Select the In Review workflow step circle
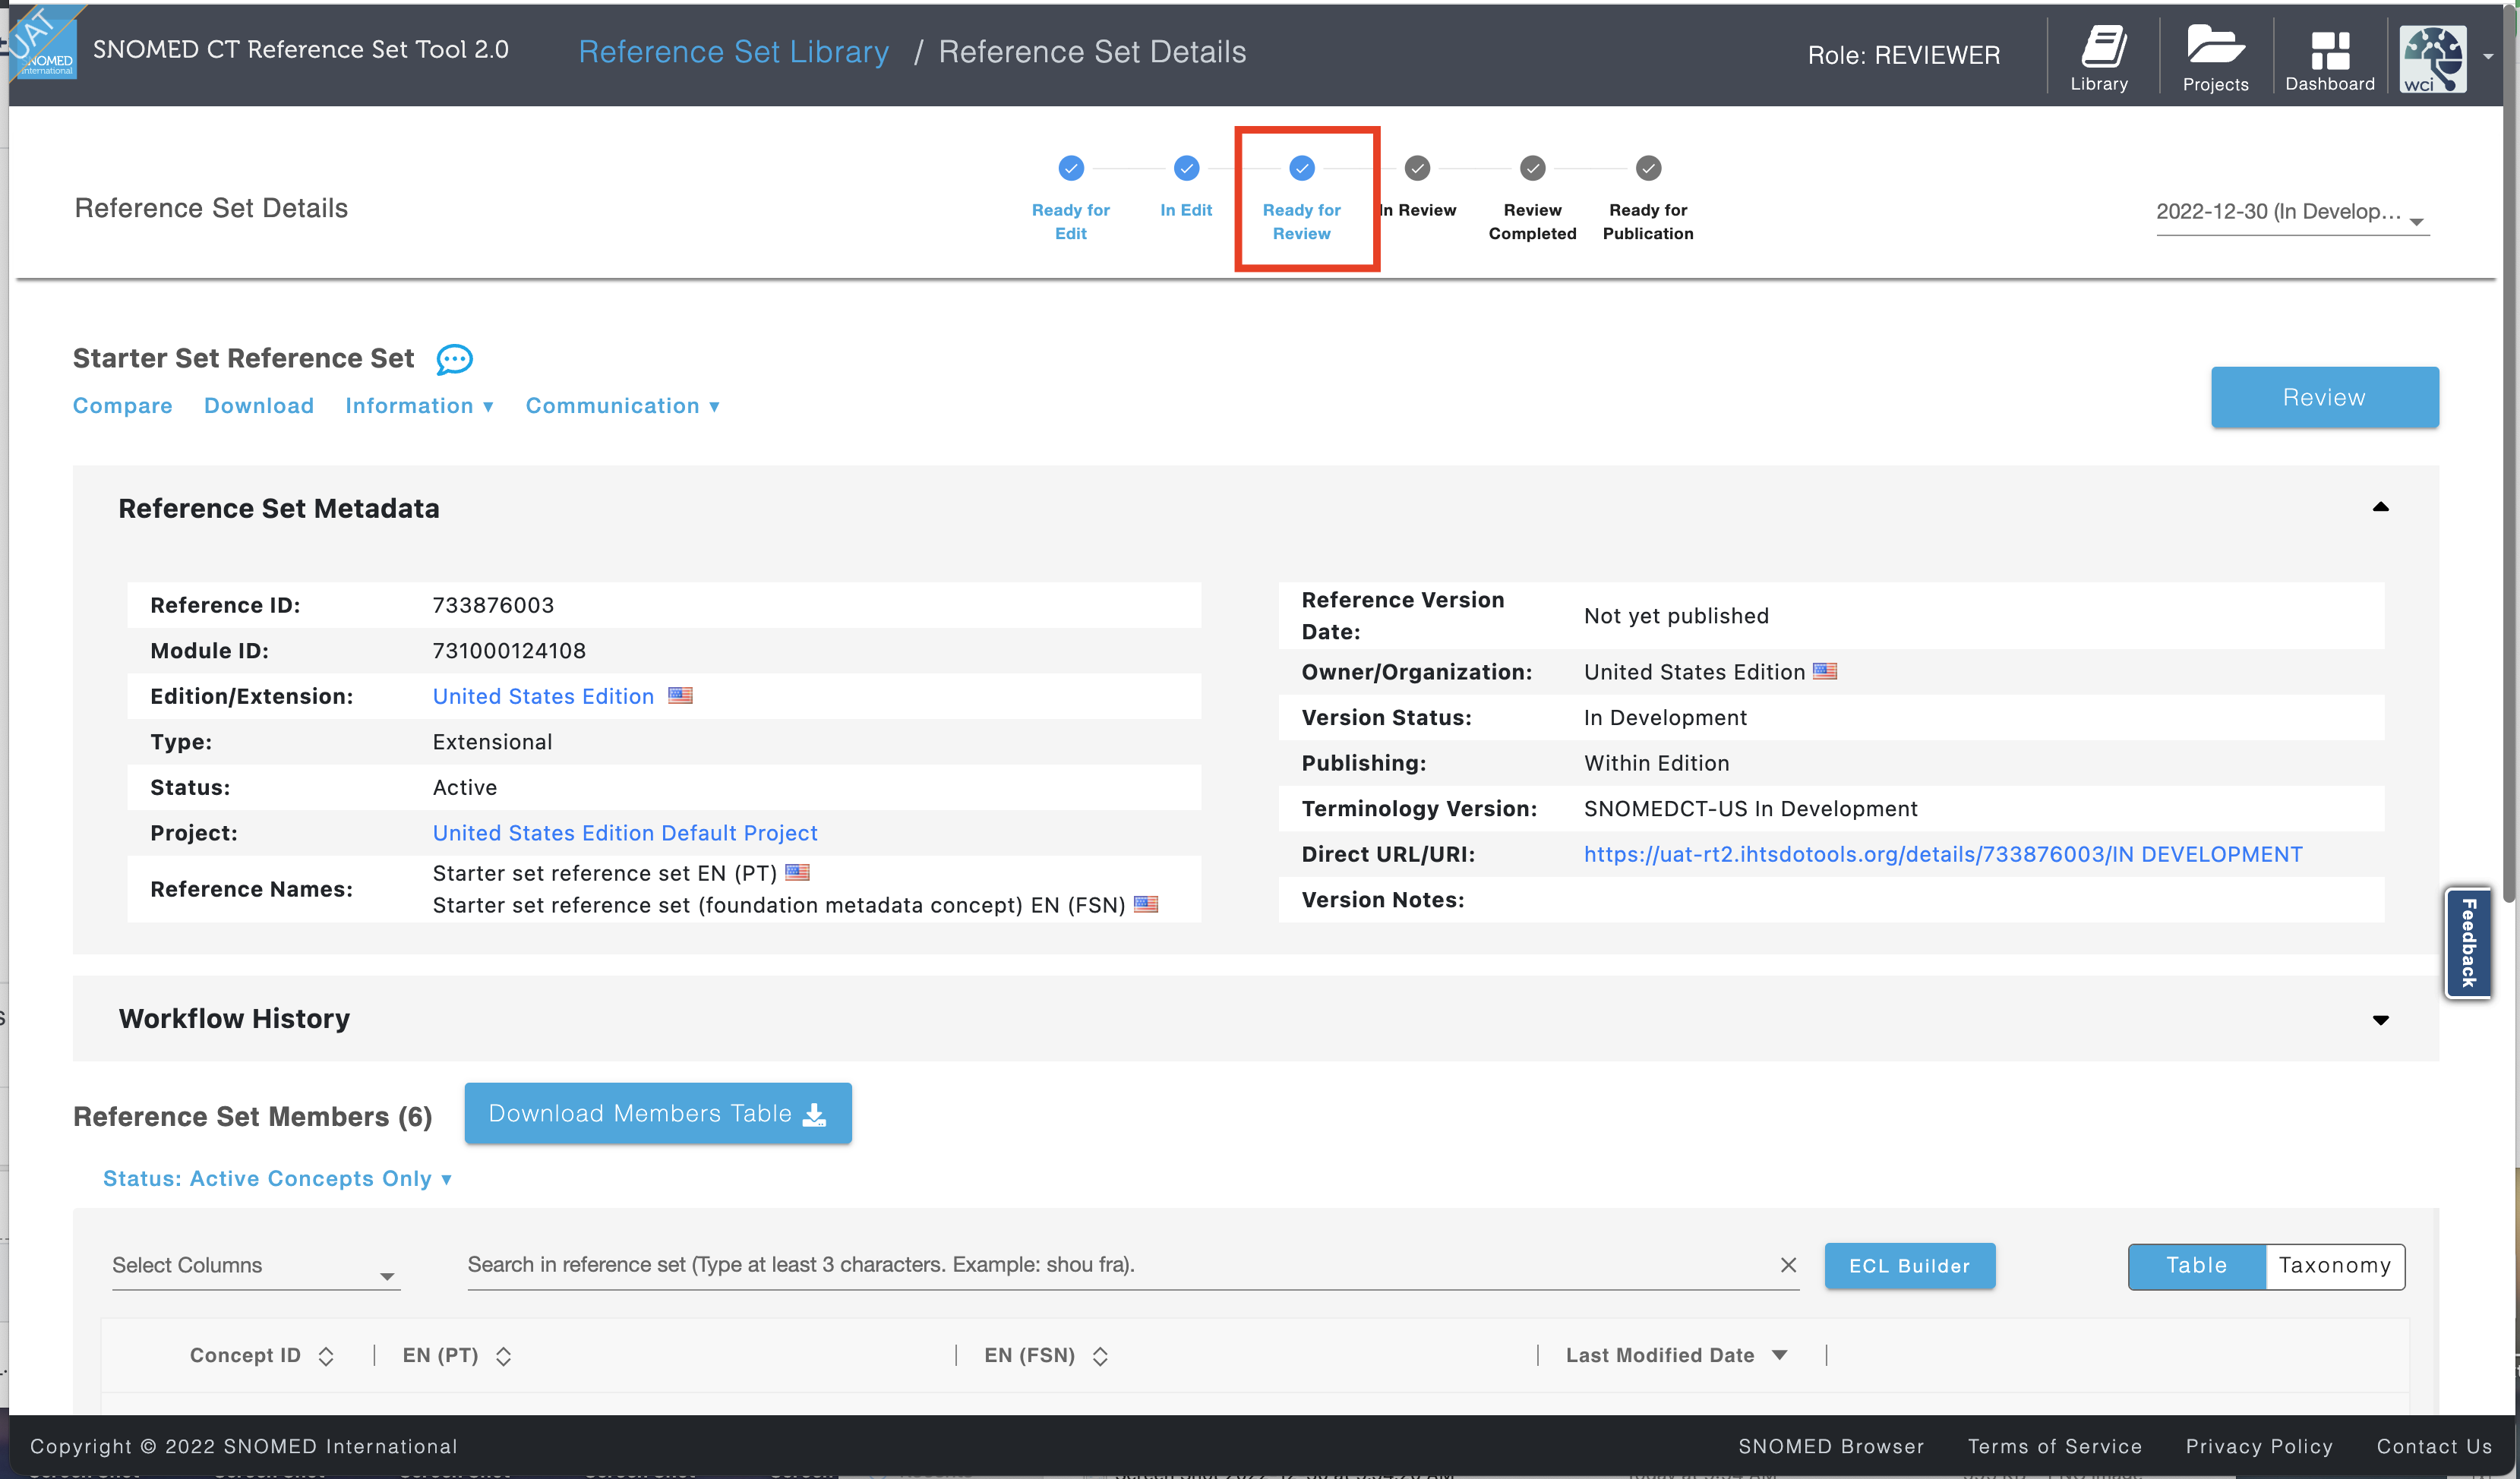2520x1479 pixels. click(1417, 168)
